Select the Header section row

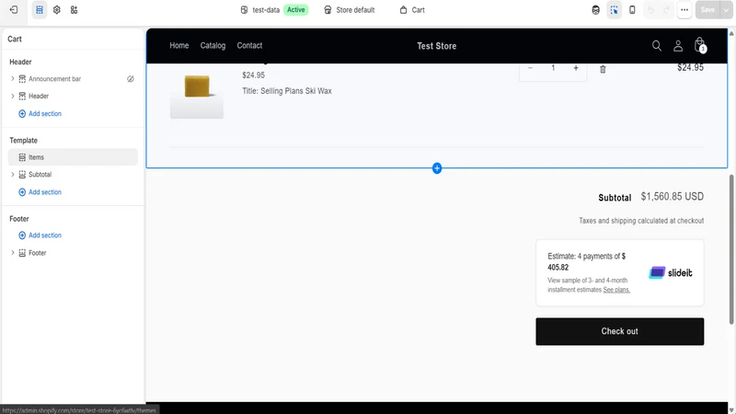coord(73,96)
